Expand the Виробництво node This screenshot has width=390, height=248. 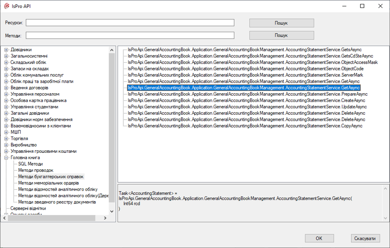[6, 145]
